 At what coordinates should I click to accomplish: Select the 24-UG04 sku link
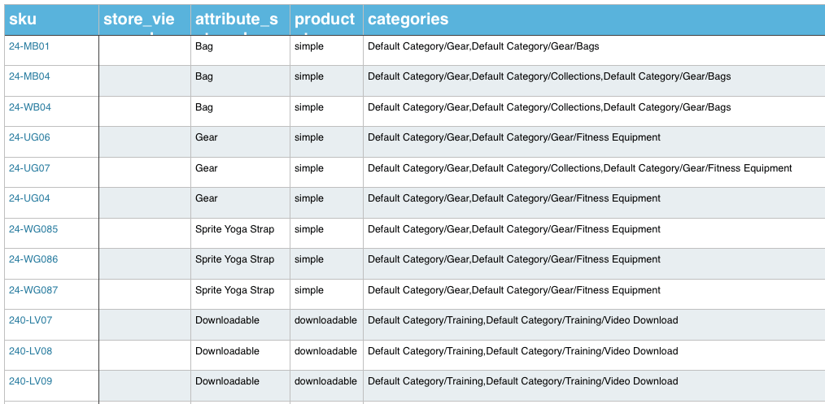pos(29,198)
